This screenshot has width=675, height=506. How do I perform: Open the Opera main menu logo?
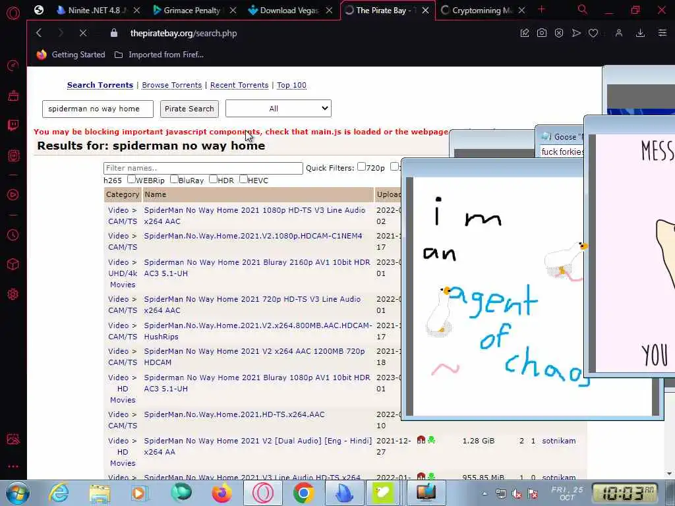point(13,13)
